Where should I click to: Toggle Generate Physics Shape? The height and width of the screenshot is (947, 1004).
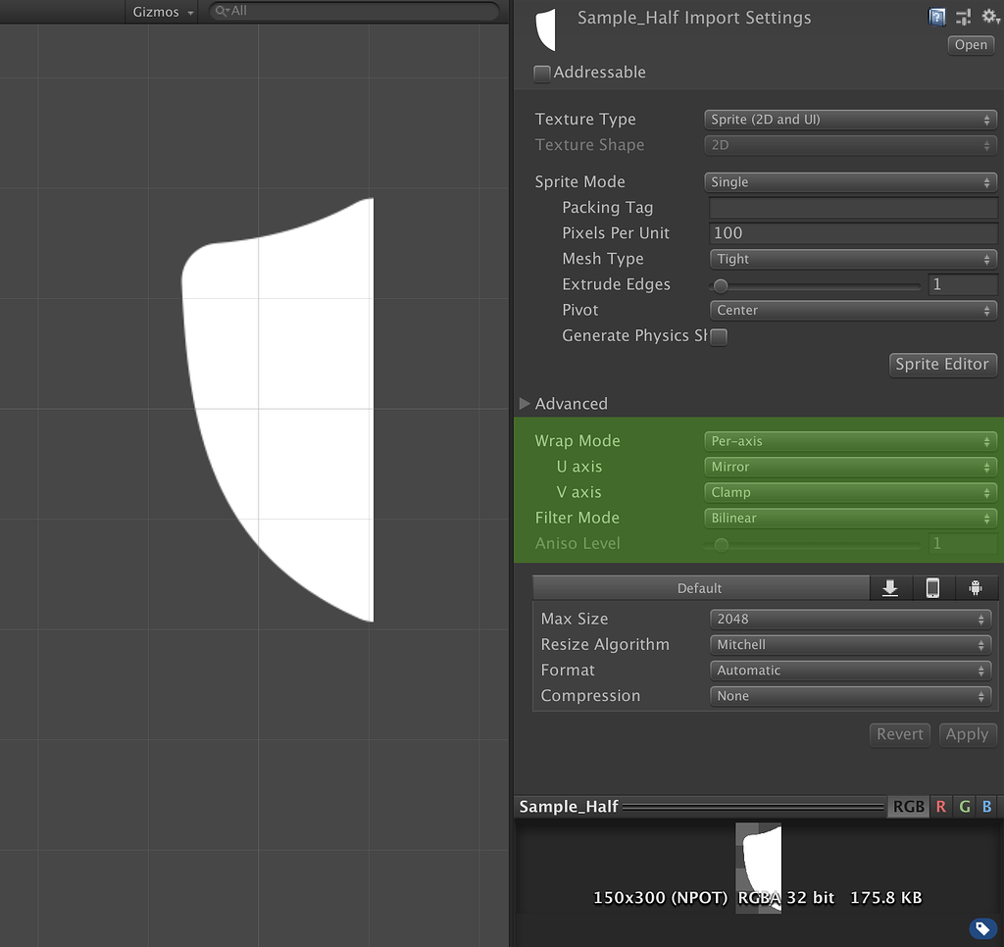tap(719, 336)
